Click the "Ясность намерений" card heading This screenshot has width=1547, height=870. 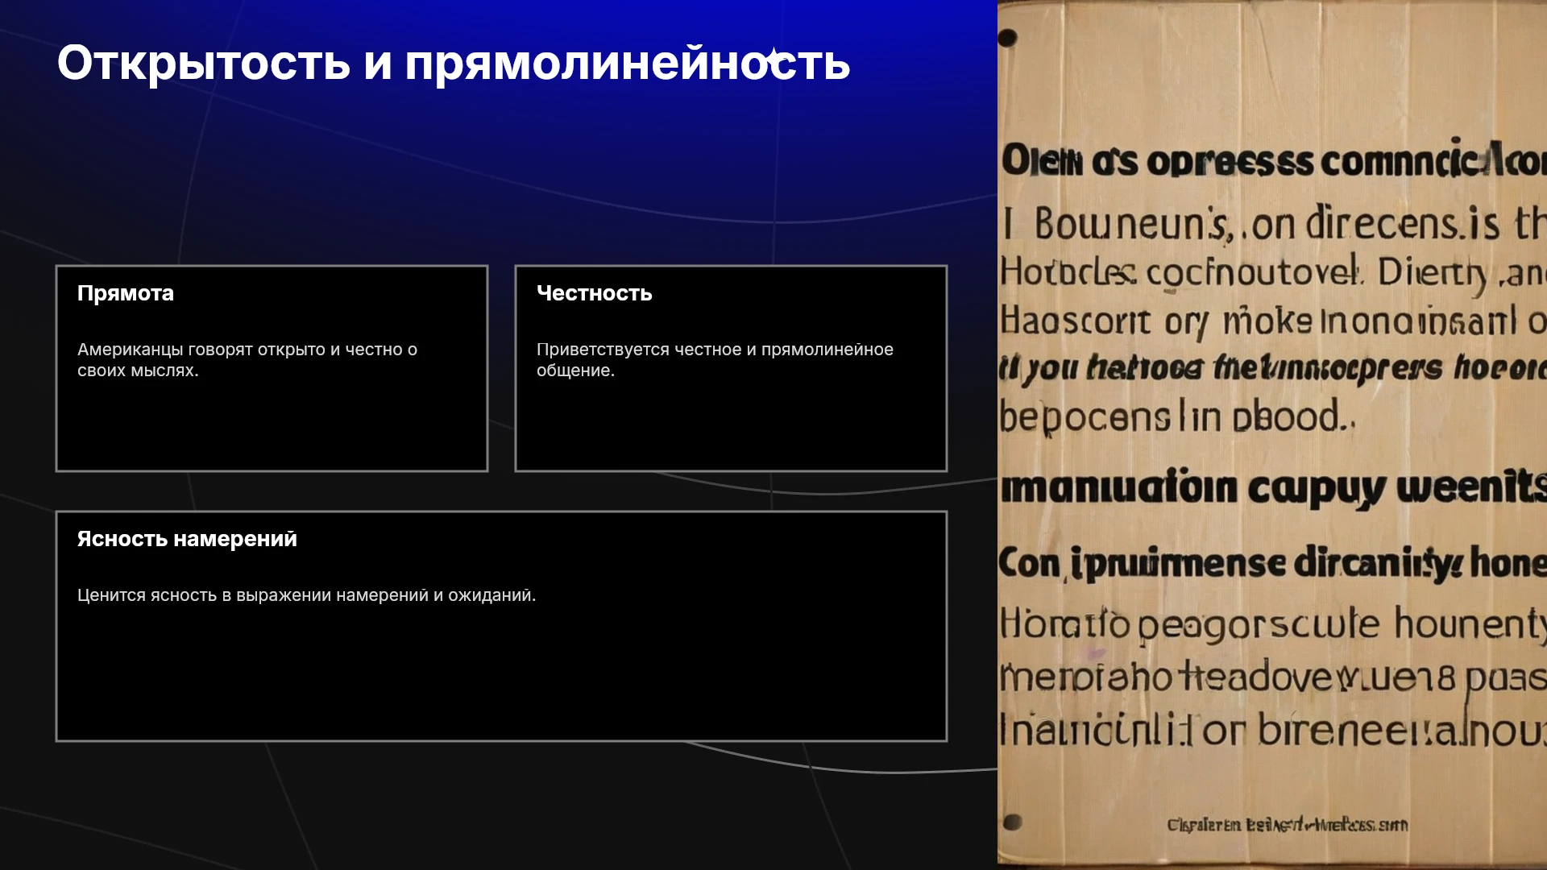[187, 539]
